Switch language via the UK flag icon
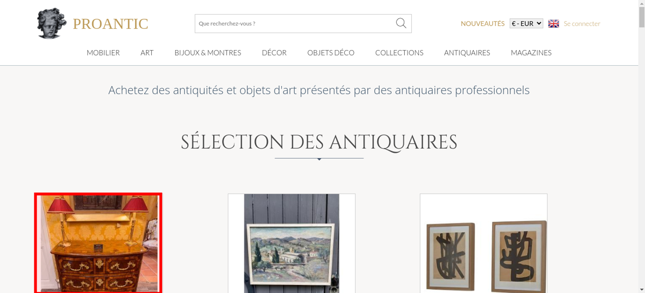Image resolution: width=645 pixels, height=293 pixels. [553, 24]
